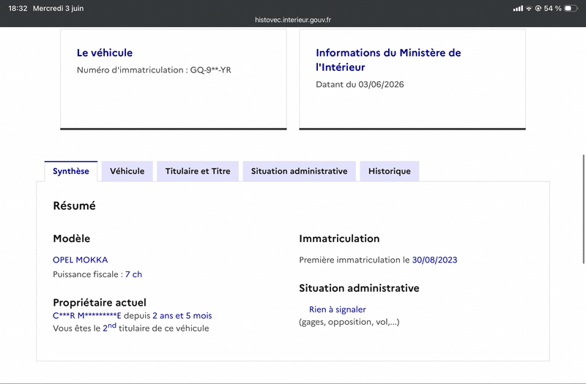Click registration number GQ-9**-YR text

210,70
